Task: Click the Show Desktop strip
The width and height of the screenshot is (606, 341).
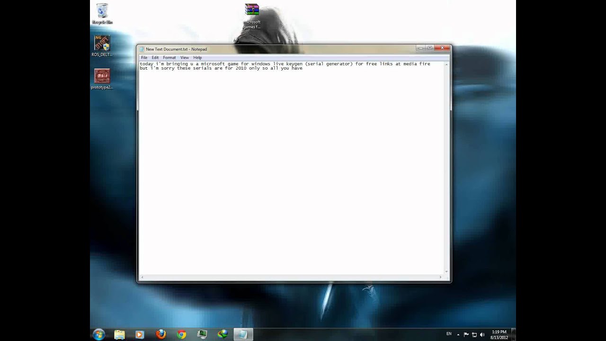Action: [x=513, y=334]
